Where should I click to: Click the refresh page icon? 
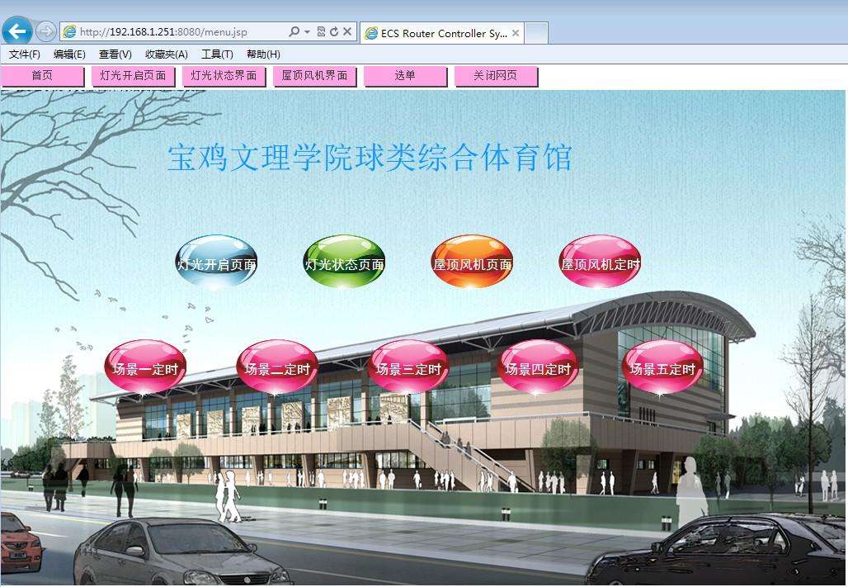coord(334,32)
